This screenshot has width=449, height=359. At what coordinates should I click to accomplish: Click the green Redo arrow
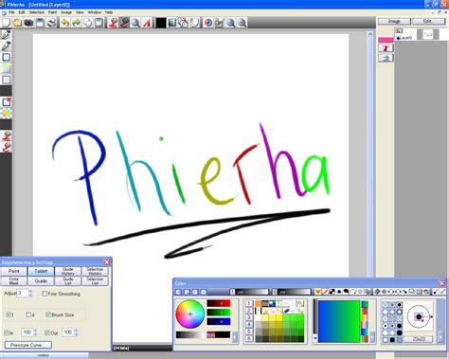coord(77,23)
